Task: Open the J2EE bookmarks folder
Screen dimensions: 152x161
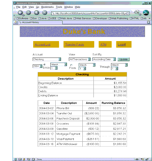Action: 52,18
